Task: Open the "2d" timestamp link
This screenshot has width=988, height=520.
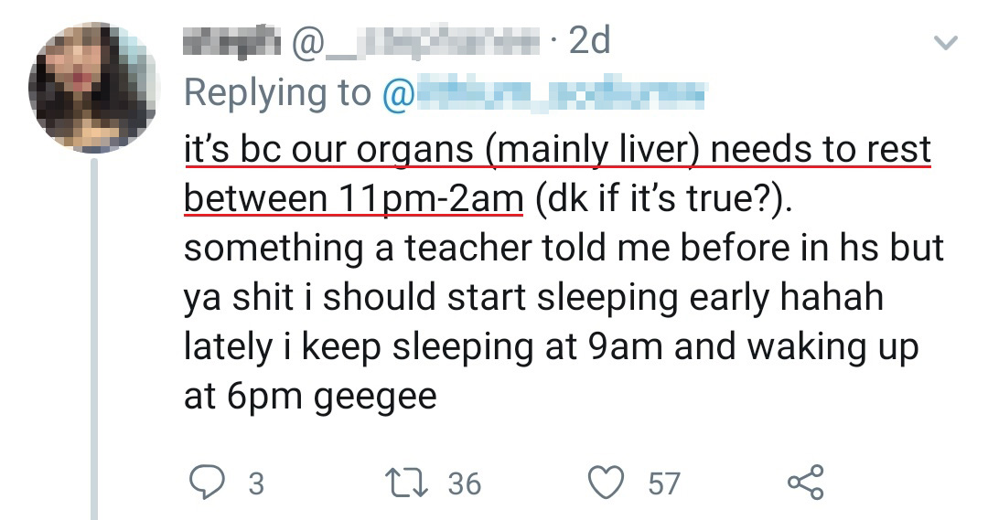Action: [588, 41]
